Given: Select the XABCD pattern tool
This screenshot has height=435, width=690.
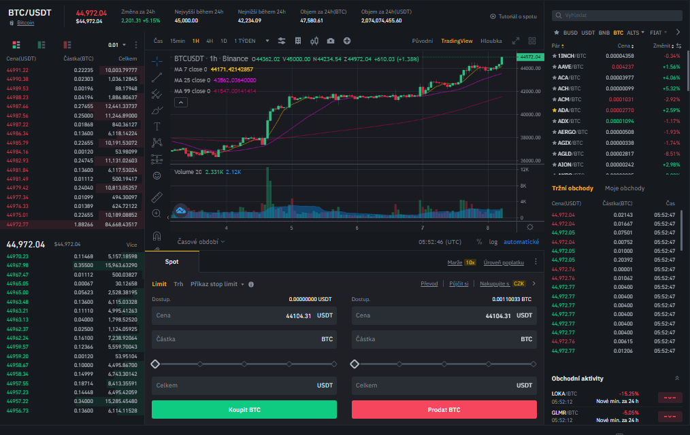Looking at the screenshot, I should [157, 142].
